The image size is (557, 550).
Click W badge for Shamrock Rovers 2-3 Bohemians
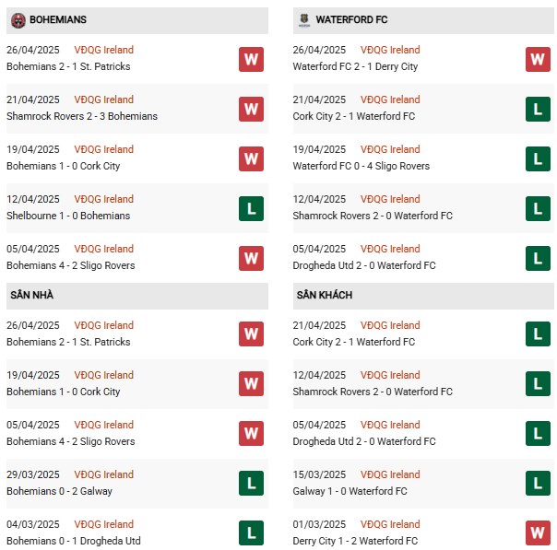(x=251, y=109)
